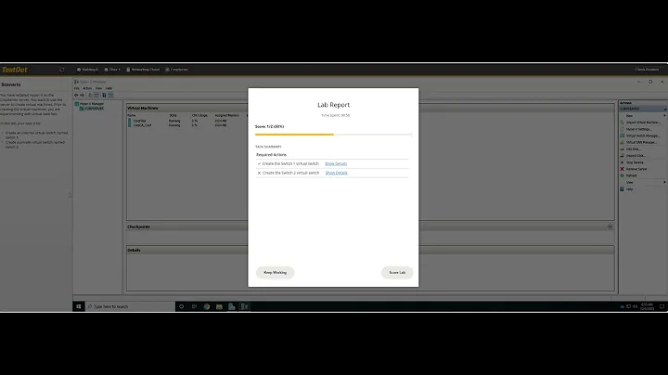Open Server Manager from the taskbar

pyautogui.click(x=232, y=306)
